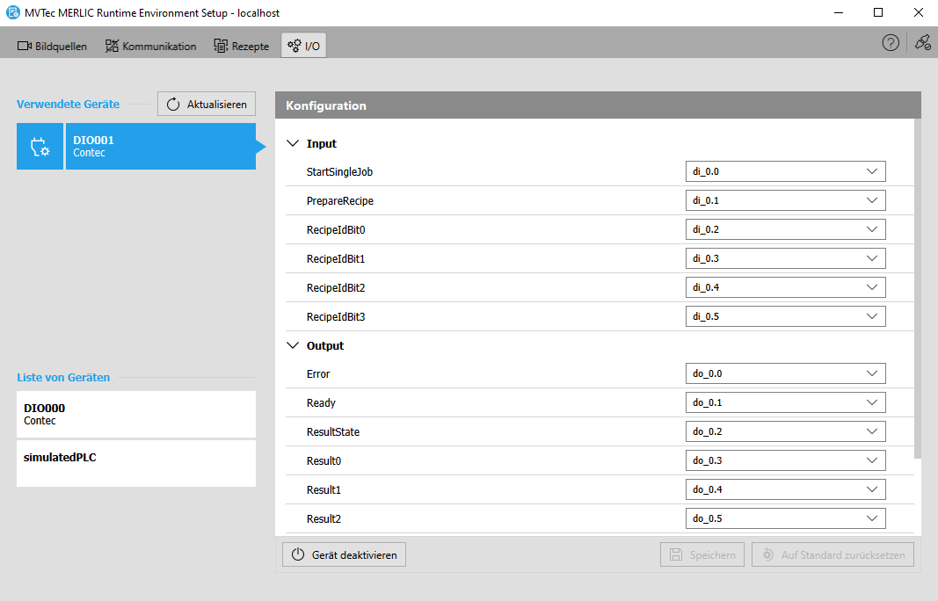938x601 pixels.
Task: Click the DIO001 device plug icon
Action: tap(40, 146)
